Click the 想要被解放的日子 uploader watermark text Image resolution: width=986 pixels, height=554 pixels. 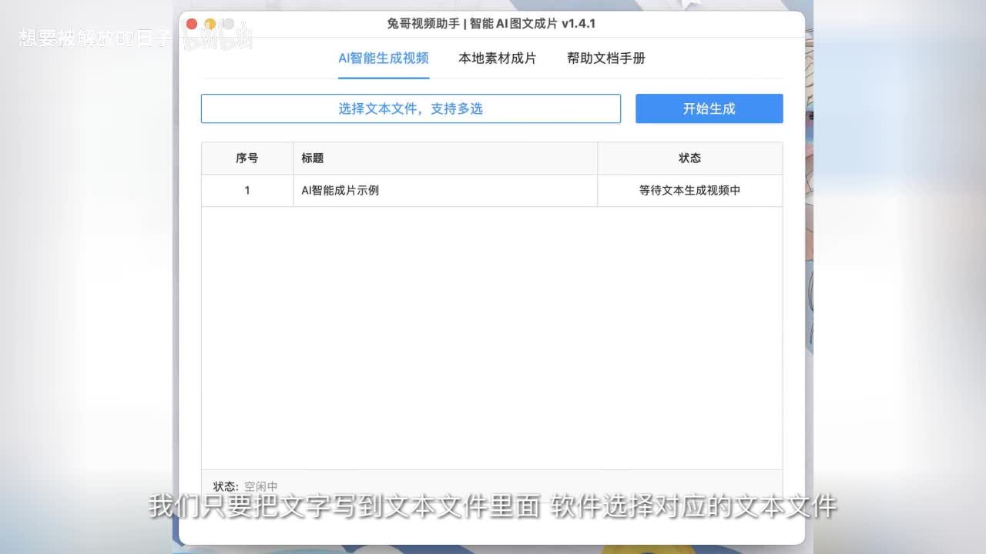96,38
